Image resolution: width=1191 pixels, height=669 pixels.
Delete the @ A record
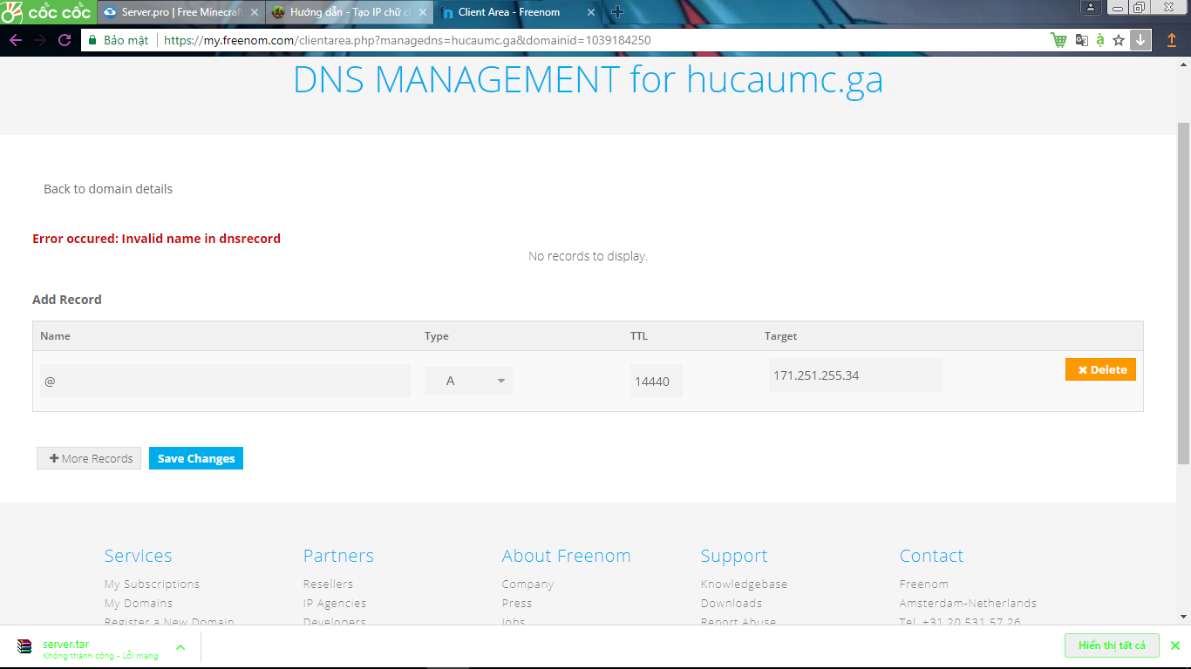click(1100, 369)
